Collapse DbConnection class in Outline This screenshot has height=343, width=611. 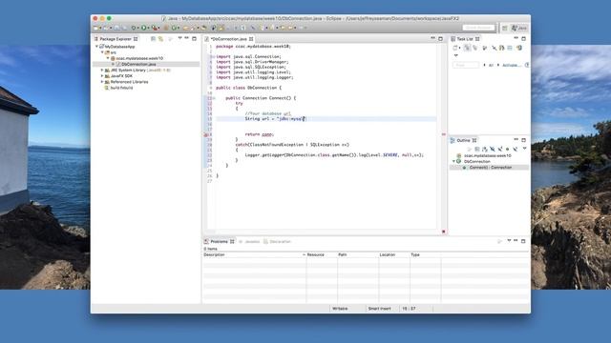pyautogui.click(x=453, y=161)
